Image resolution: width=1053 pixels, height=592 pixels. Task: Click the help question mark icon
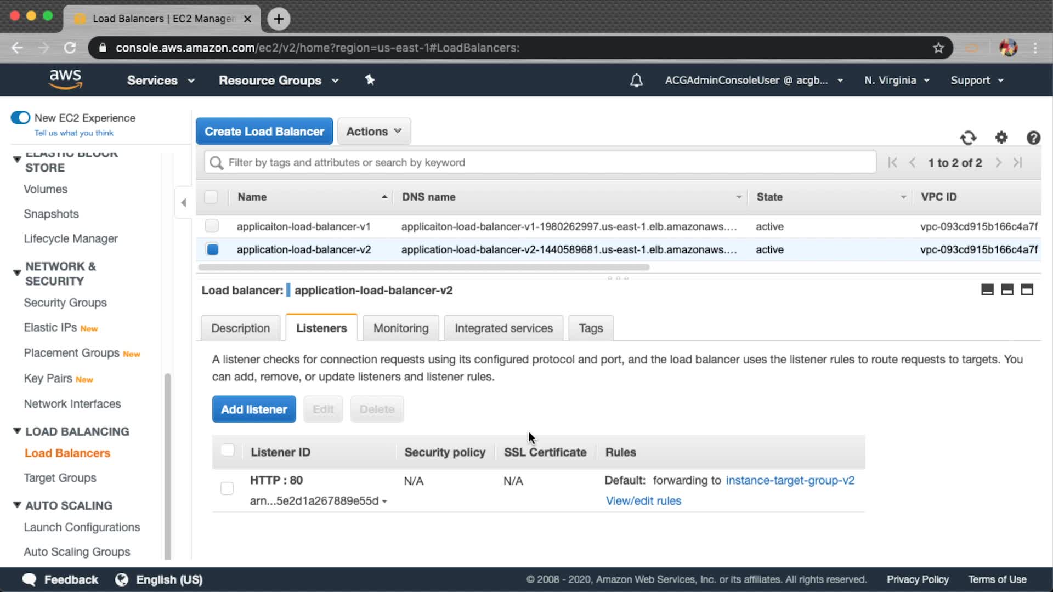click(x=1033, y=138)
